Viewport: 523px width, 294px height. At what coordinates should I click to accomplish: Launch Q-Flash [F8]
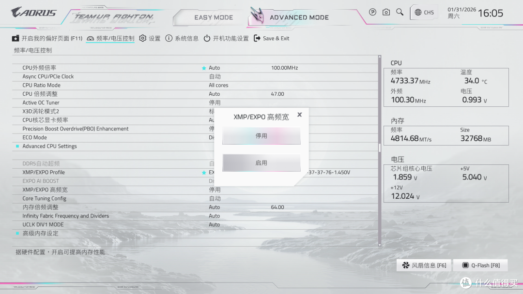480,265
